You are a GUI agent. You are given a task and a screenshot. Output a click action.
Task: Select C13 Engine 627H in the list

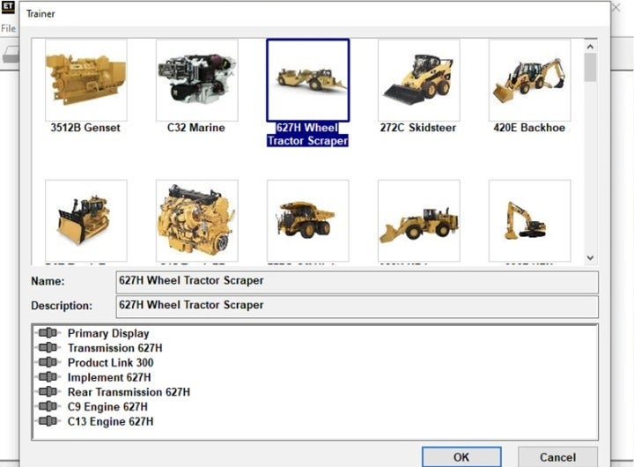click(x=110, y=422)
